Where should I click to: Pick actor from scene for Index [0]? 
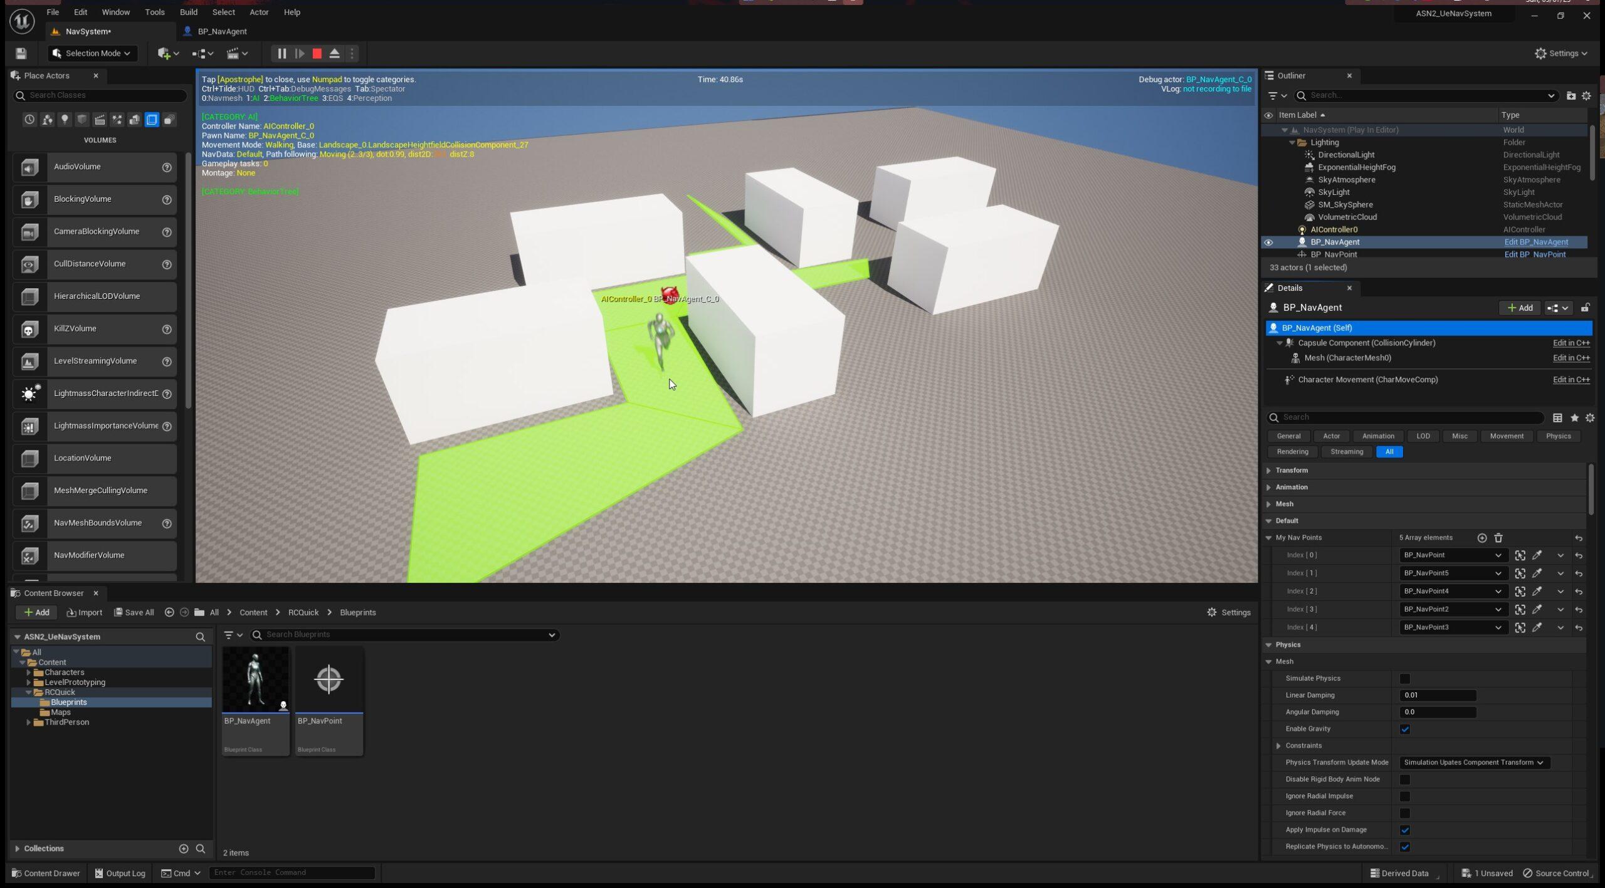tap(1537, 555)
